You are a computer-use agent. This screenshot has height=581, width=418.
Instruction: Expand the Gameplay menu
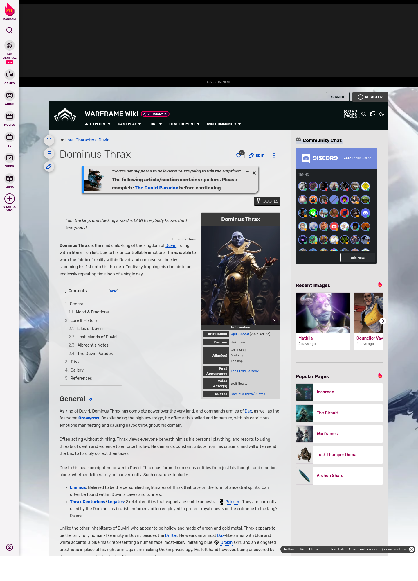tap(129, 124)
